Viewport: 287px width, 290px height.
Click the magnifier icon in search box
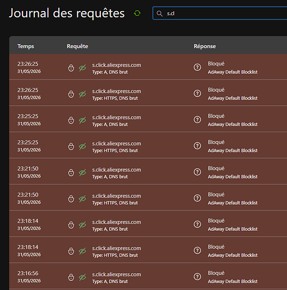click(x=159, y=13)
